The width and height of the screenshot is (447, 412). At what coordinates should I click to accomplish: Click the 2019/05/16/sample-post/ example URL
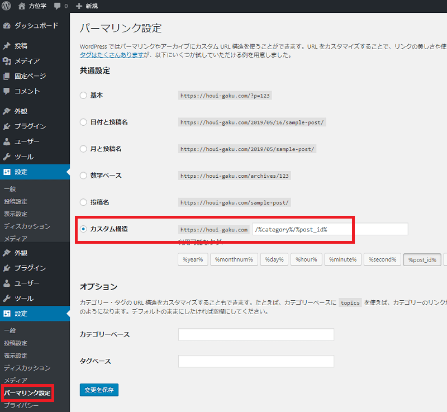coord(252,122)
